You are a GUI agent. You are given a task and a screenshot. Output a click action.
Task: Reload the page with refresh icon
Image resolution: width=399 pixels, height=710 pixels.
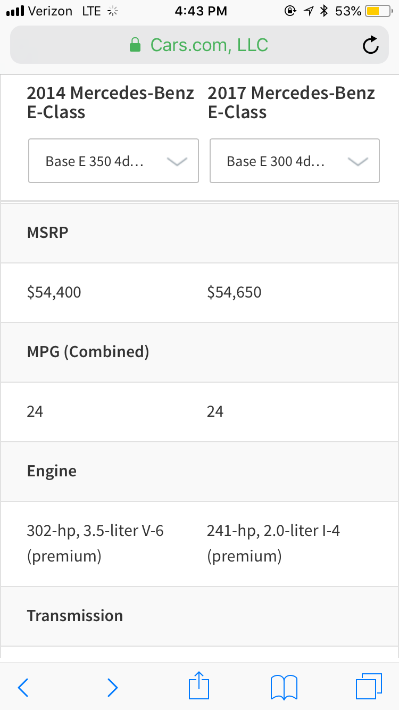370,45
